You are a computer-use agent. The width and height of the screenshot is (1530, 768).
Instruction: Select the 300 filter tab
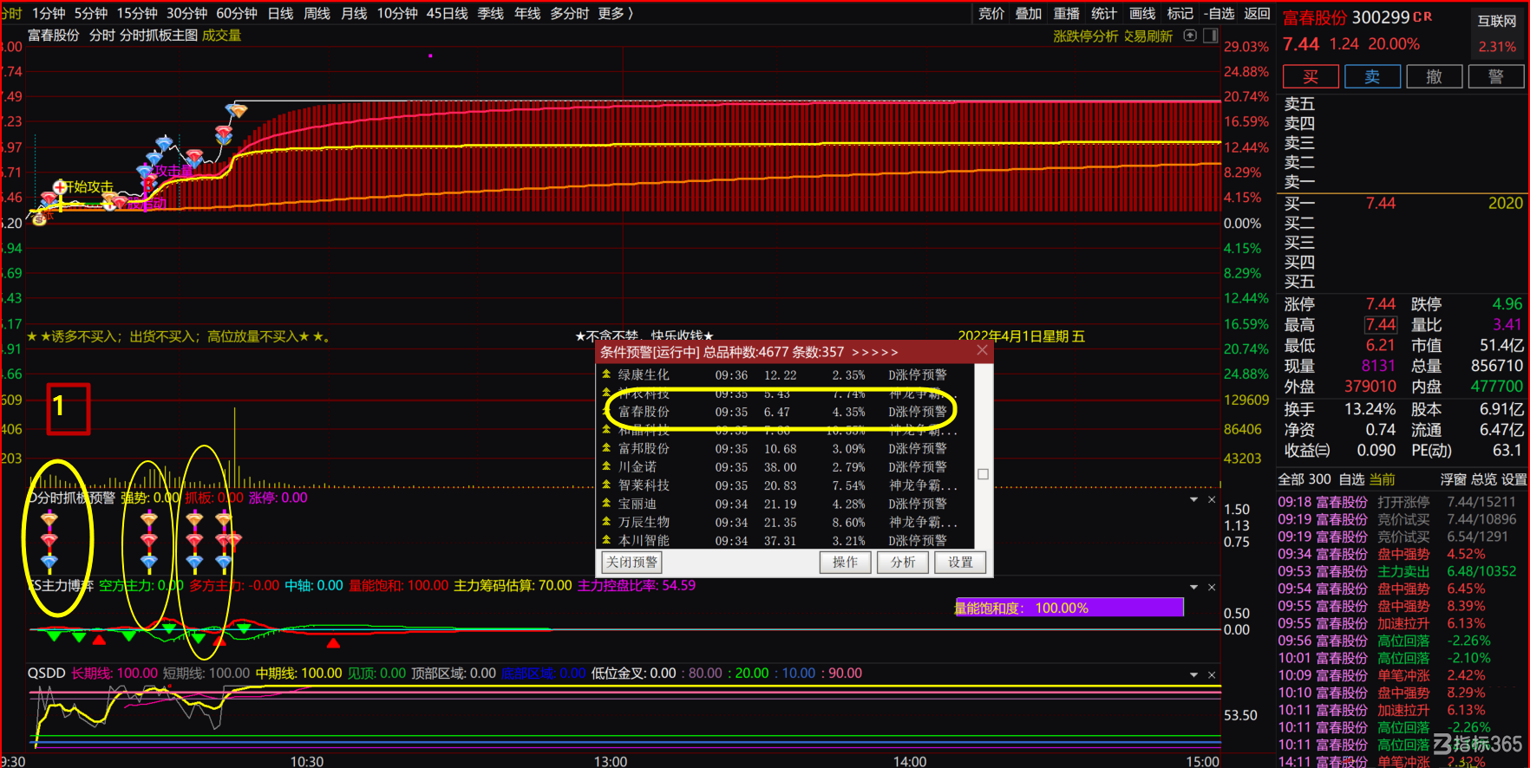click(x=1319, y=479)
